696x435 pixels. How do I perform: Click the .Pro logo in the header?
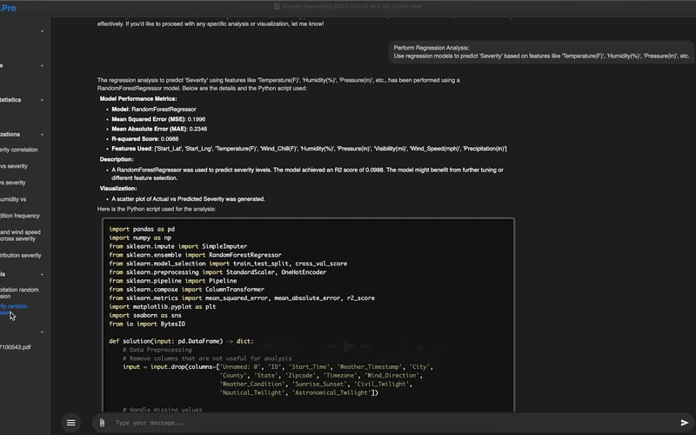(8, 8)
